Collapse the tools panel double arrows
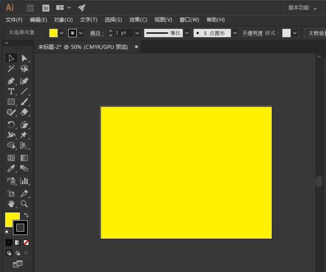This screenshot has width=326, height=272. coord(6,43)
